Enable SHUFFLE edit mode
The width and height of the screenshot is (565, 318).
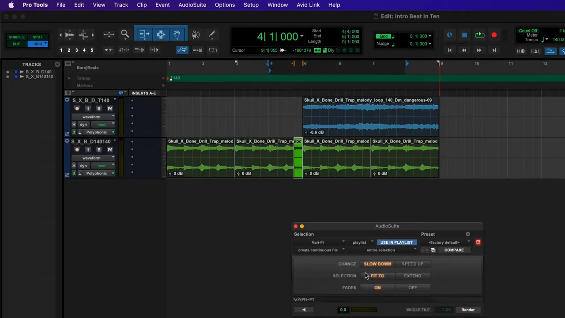coord(17,37)
